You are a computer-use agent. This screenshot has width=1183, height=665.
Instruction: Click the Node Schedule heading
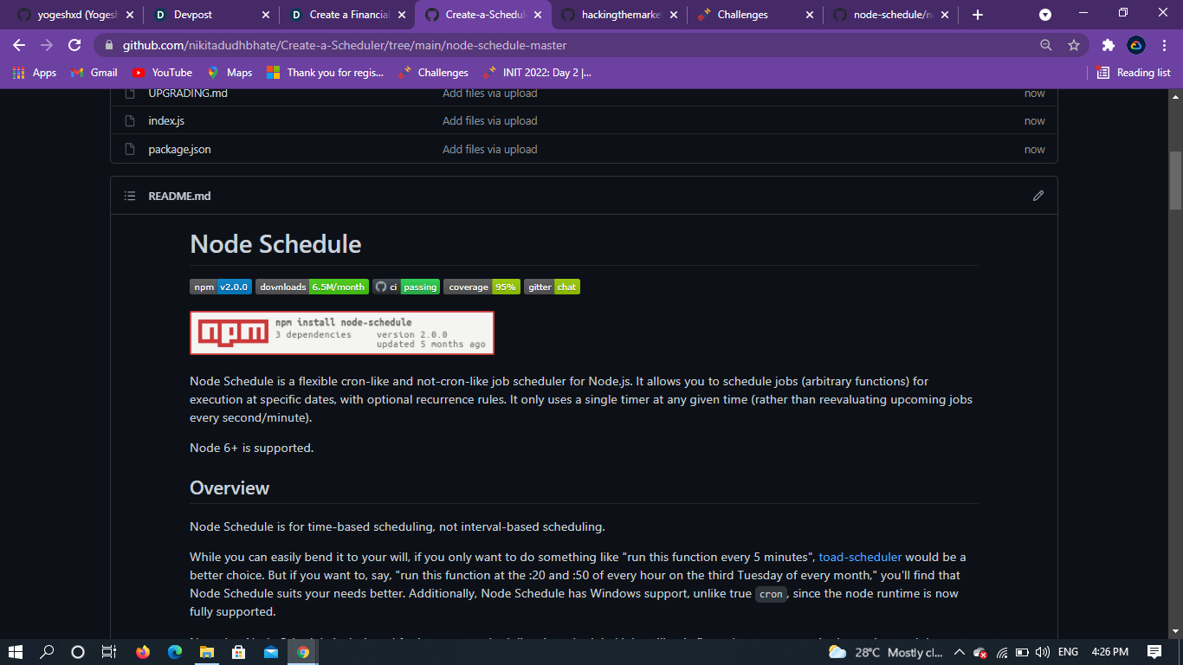pyautogui.click(x=275, y=243)
